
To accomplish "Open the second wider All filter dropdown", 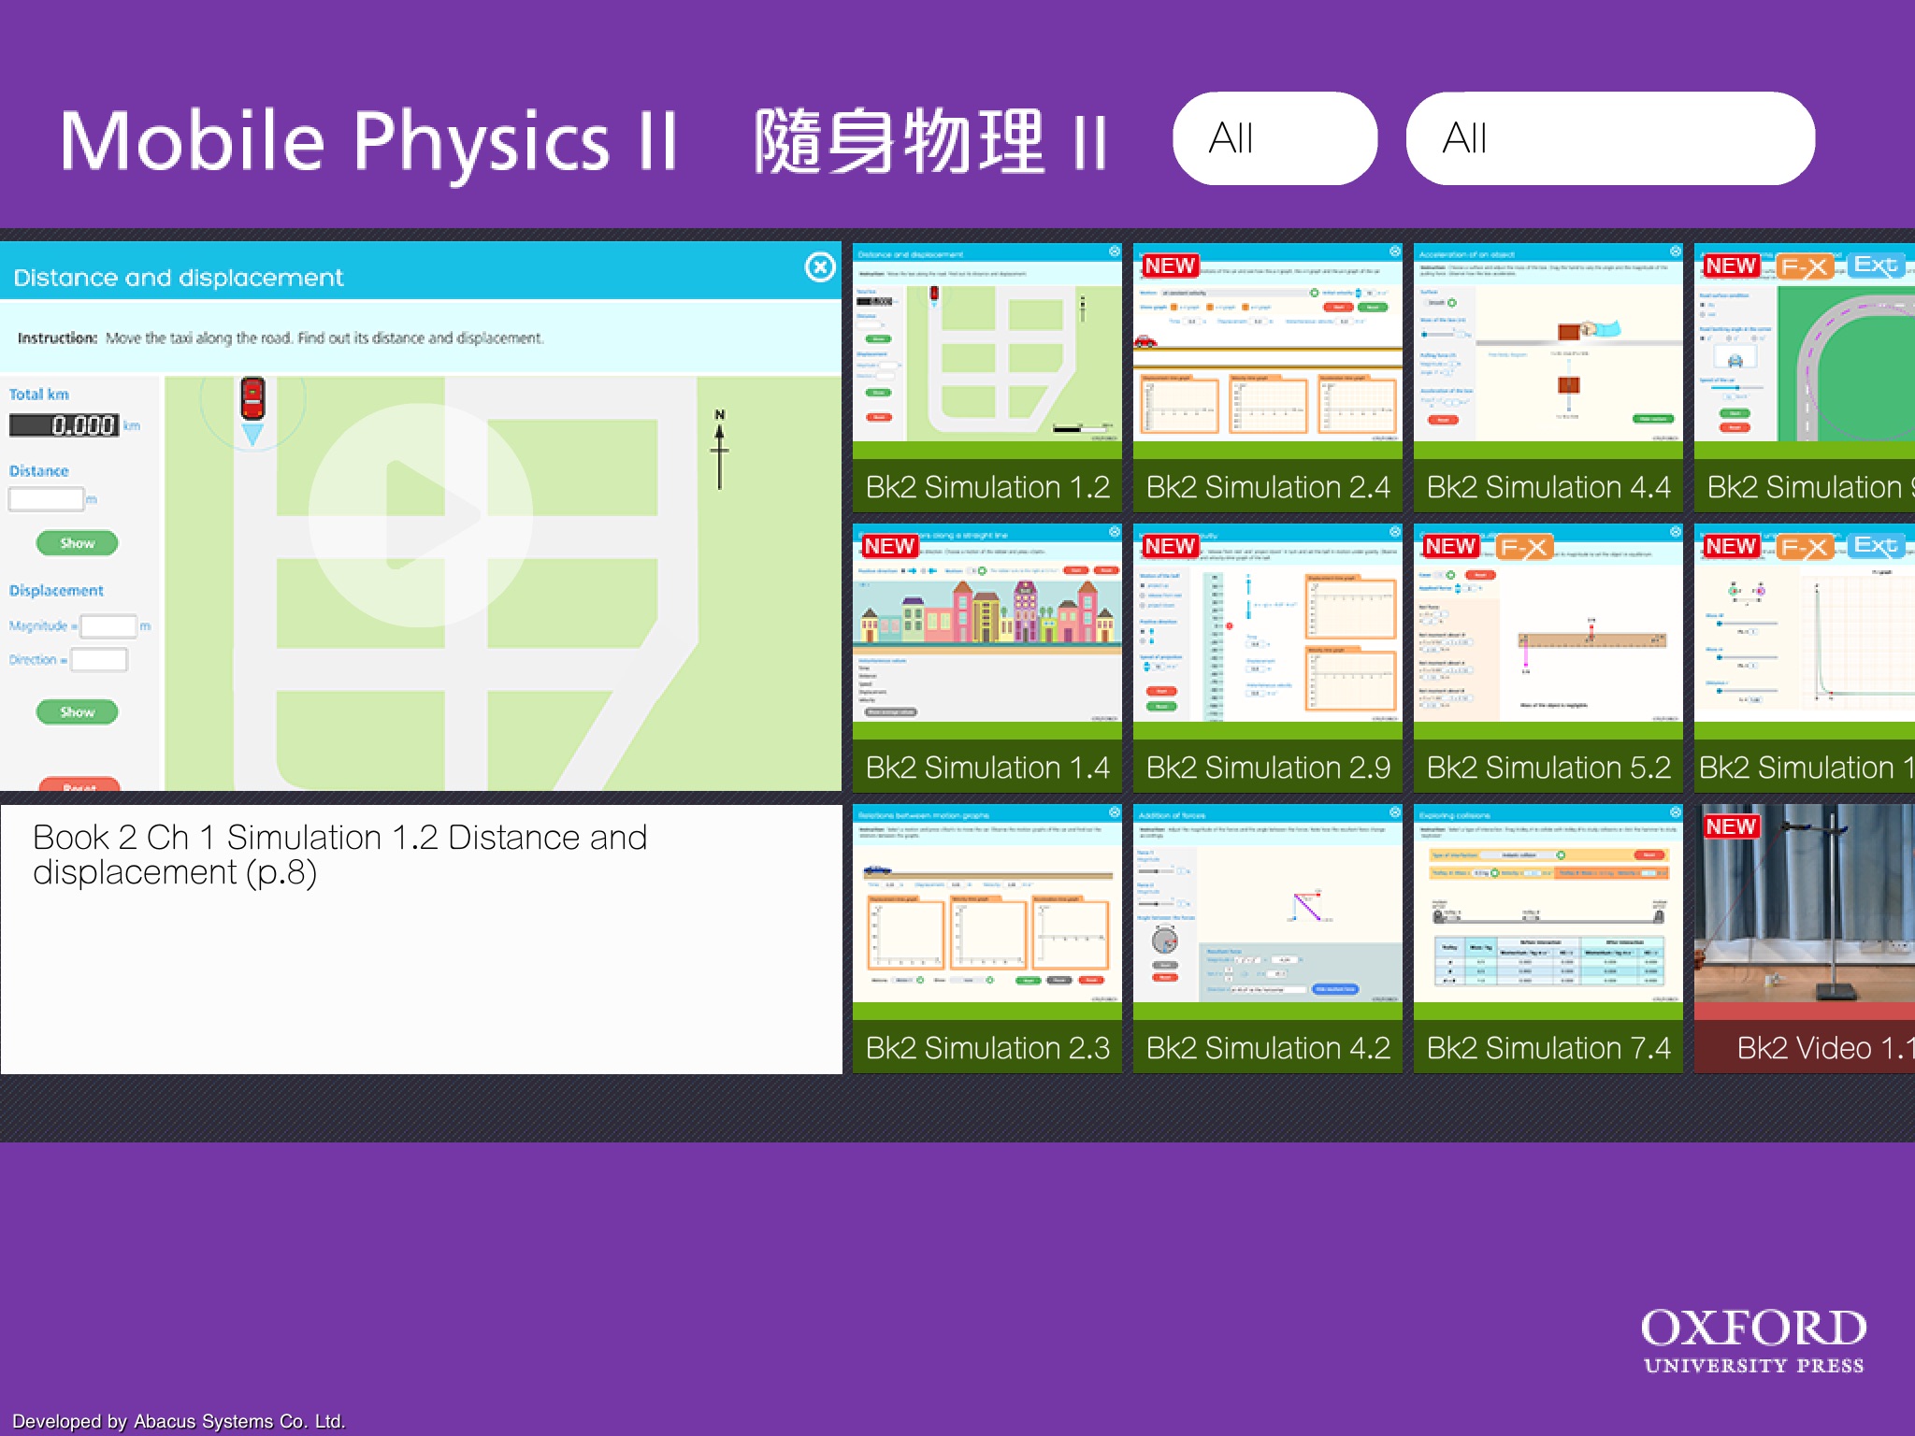I will 1609,138.
